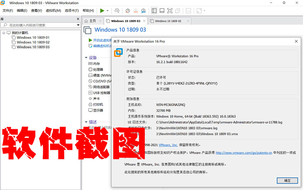Select the 声卡 sound card device

pos(97,99)
